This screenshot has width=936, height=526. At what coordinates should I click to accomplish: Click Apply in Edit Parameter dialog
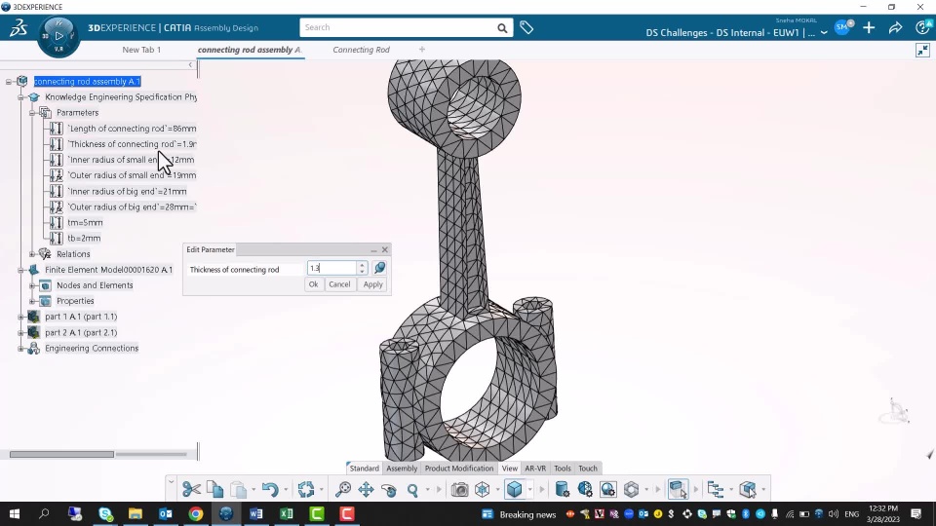tap(373, 284)
